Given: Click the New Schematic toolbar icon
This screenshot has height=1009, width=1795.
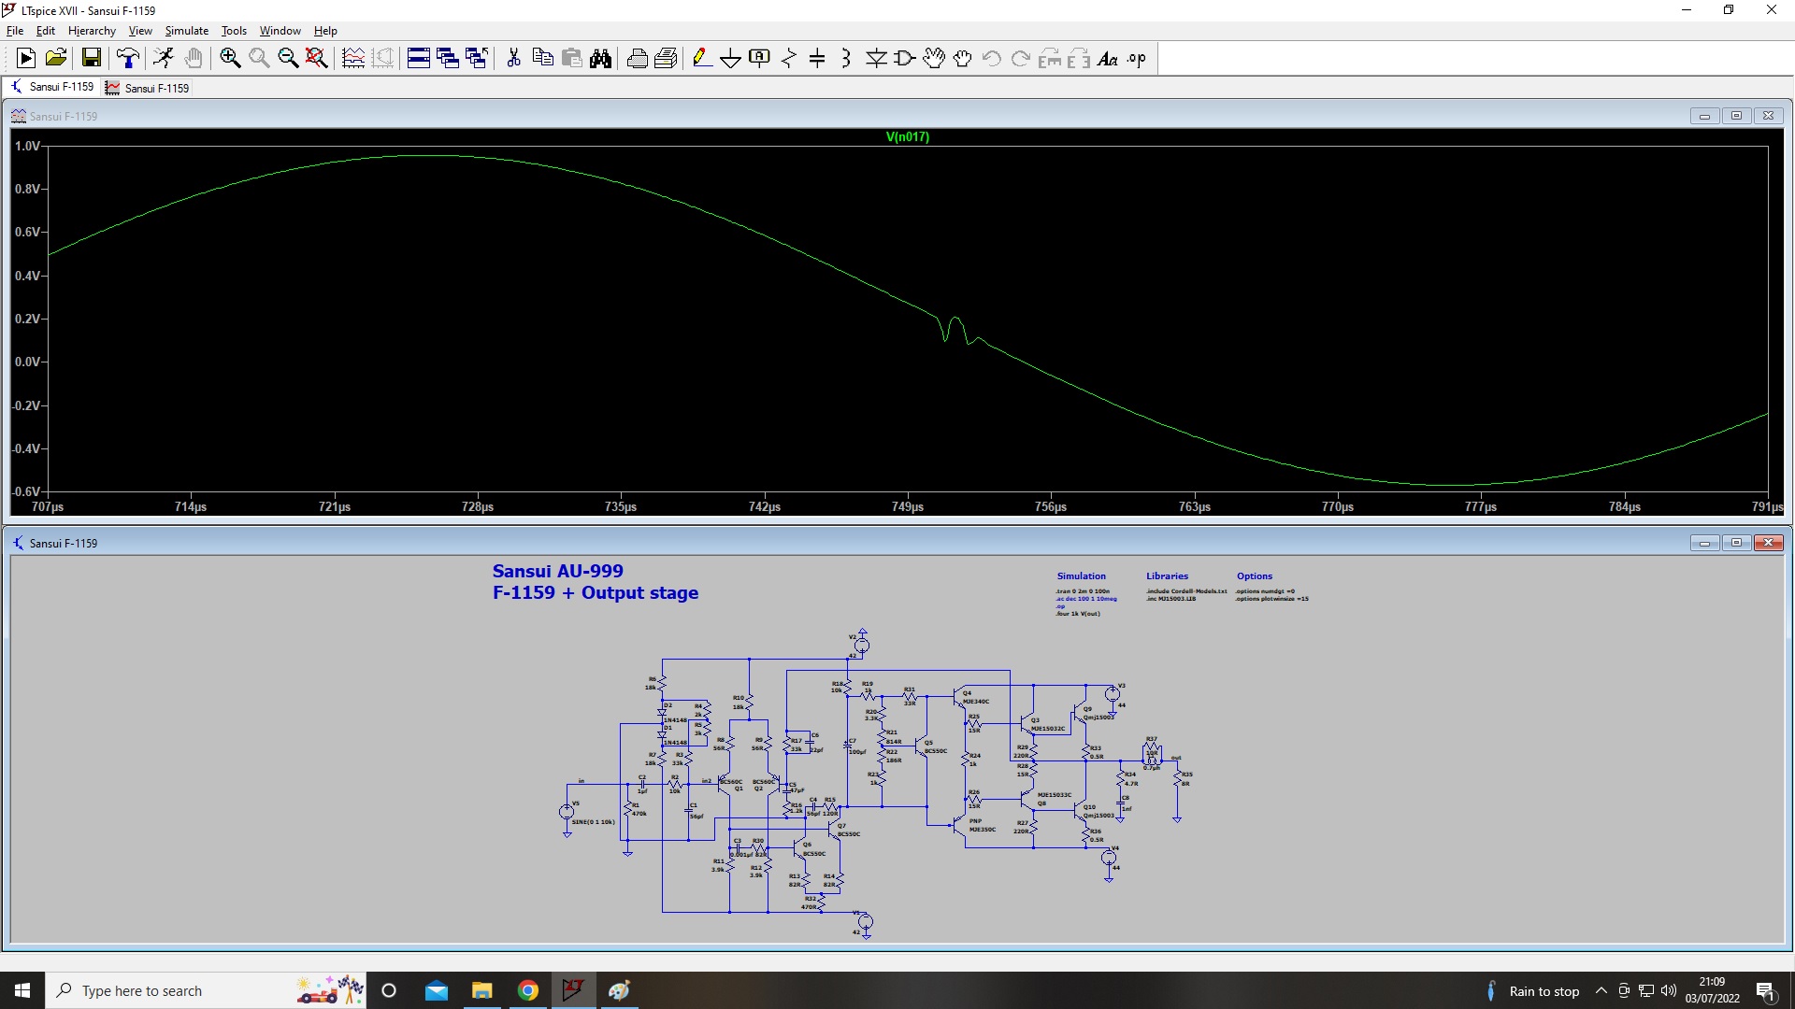Looking at the screenshot, I should pyautogui.click(x=26, y=59).
